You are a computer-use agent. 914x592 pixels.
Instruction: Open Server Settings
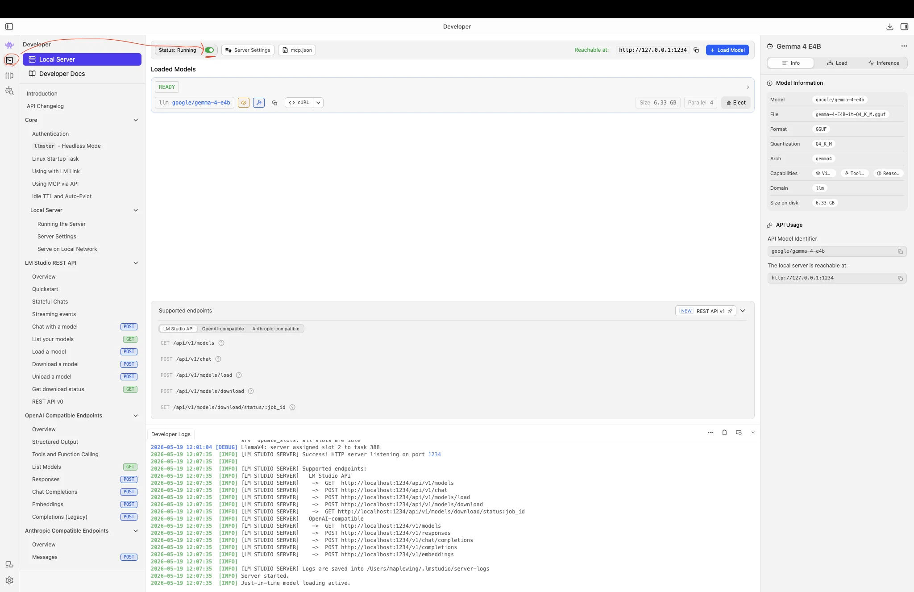[248, 50]
